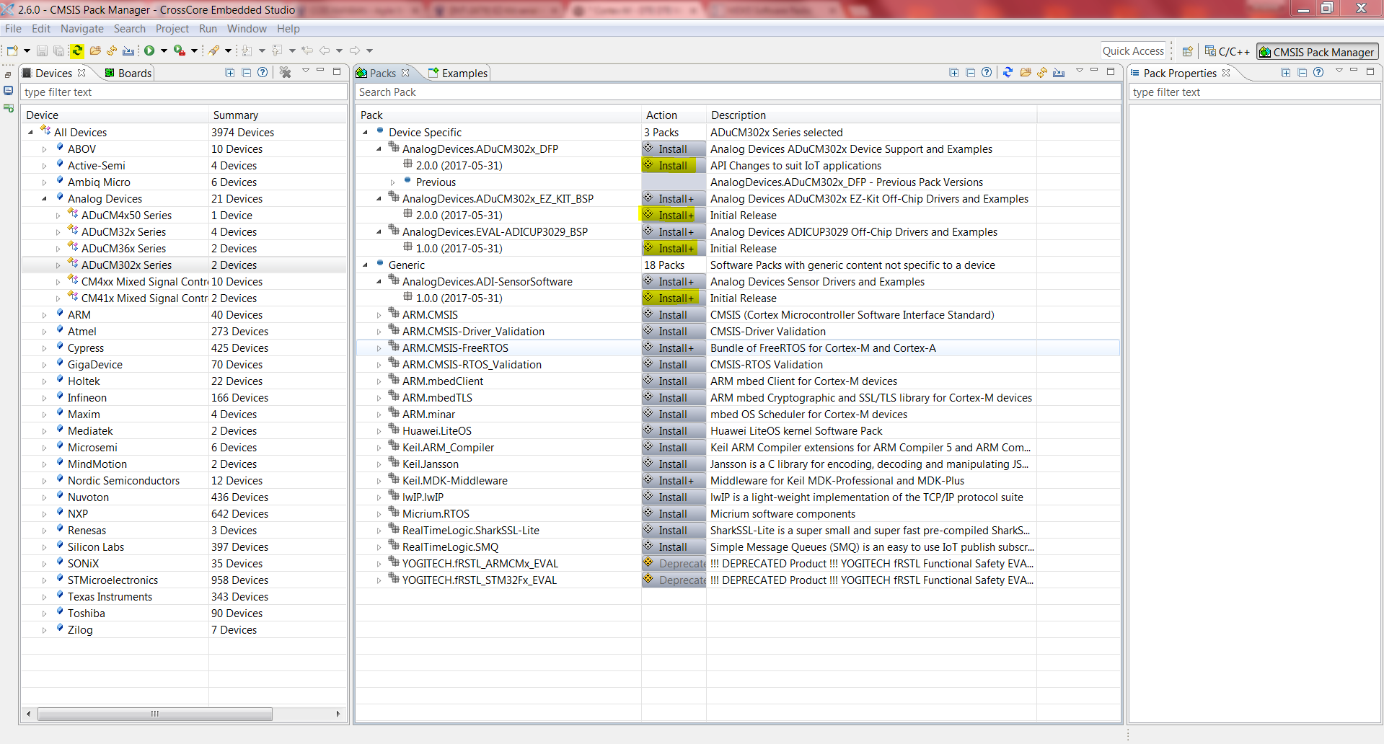Expand the ARM vendor node in Devices

(x=45, y=315)
